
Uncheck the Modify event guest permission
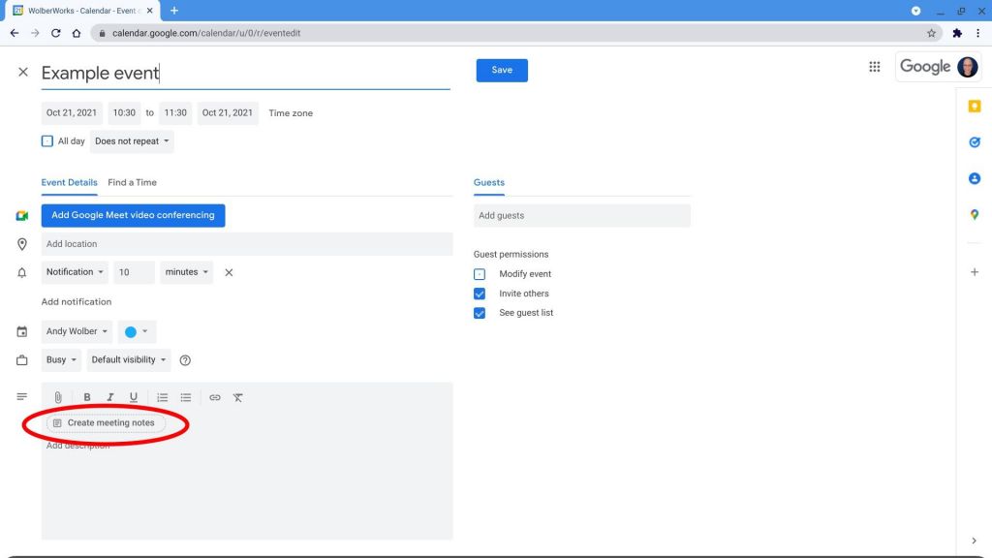[x=480, y=273]
